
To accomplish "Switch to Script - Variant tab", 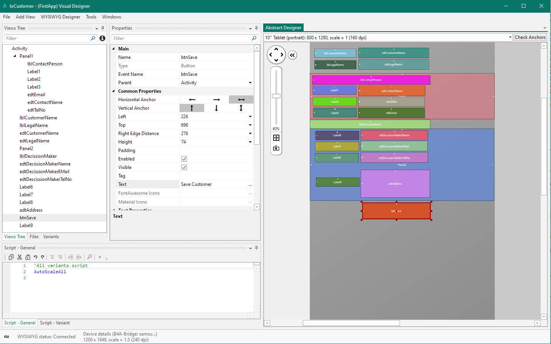I will (55, 323).
